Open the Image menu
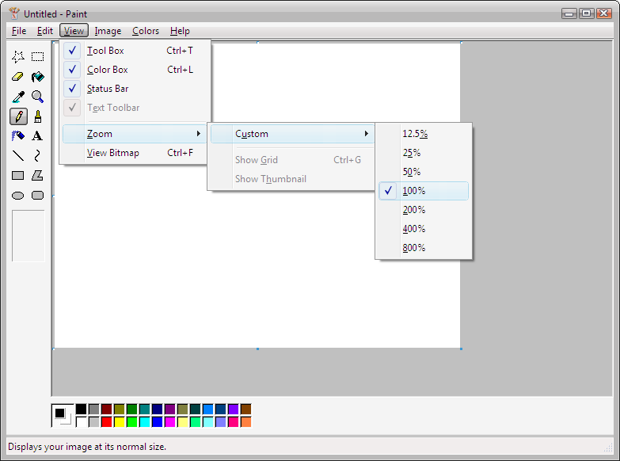This screenshot has height=461, width=620. coord(108,31)
